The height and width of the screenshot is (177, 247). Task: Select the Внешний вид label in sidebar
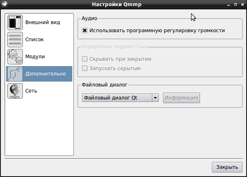[x=43, y=22]
